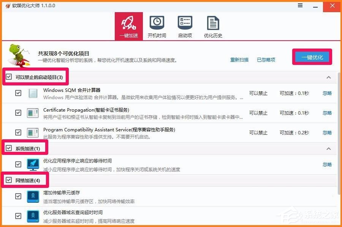Click the blue monitor icon beside 优化应用程序停止响应的等待时间
Screen dimensions: 342x227
[33, 164]
